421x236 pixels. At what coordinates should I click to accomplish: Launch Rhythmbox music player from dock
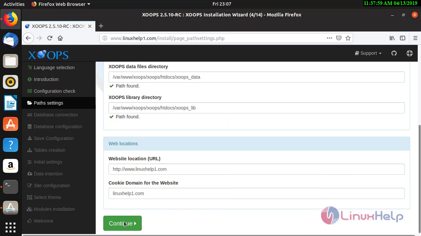tap(11, 82)
